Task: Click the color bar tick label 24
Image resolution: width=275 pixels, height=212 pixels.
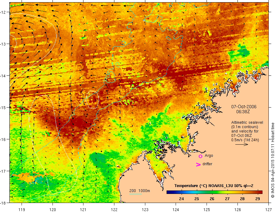Action: coord(181,199)
